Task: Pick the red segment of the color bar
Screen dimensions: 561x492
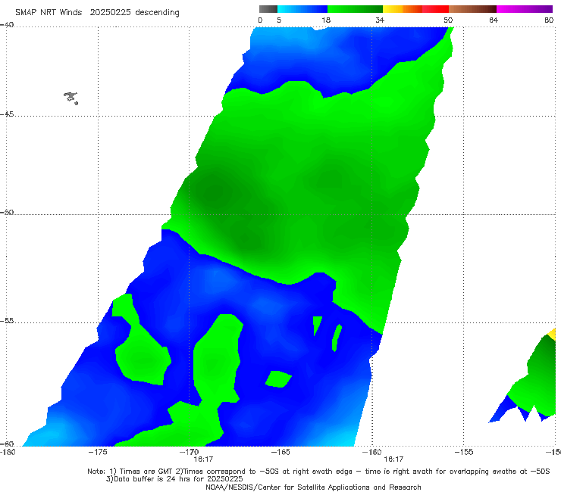Action: tap(435, 9)
